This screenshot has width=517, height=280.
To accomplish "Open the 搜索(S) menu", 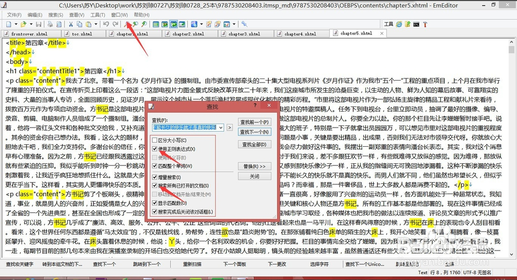I will point(55,15).
